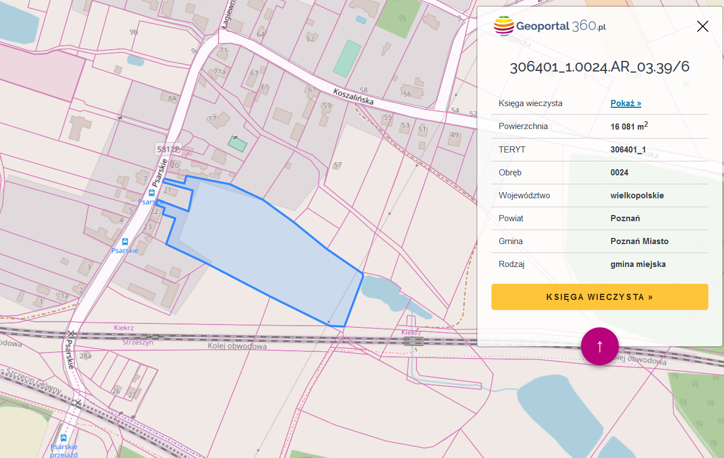The width and height of the screenshot is (724, 458).
Task: Select the Psarskie bus stop icon near building 4
Action: [125, 242]
